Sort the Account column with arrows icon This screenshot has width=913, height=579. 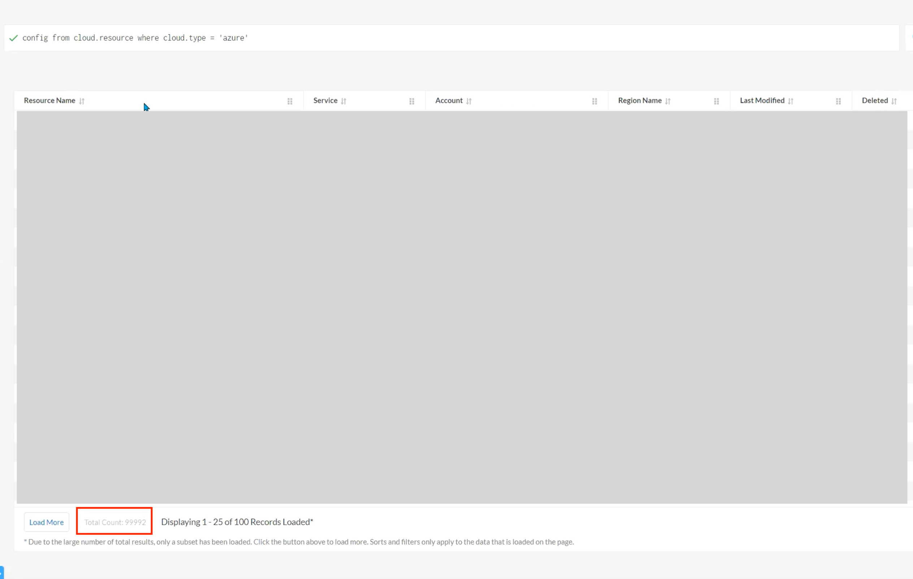pyautogui.click(x=469, y=101)
